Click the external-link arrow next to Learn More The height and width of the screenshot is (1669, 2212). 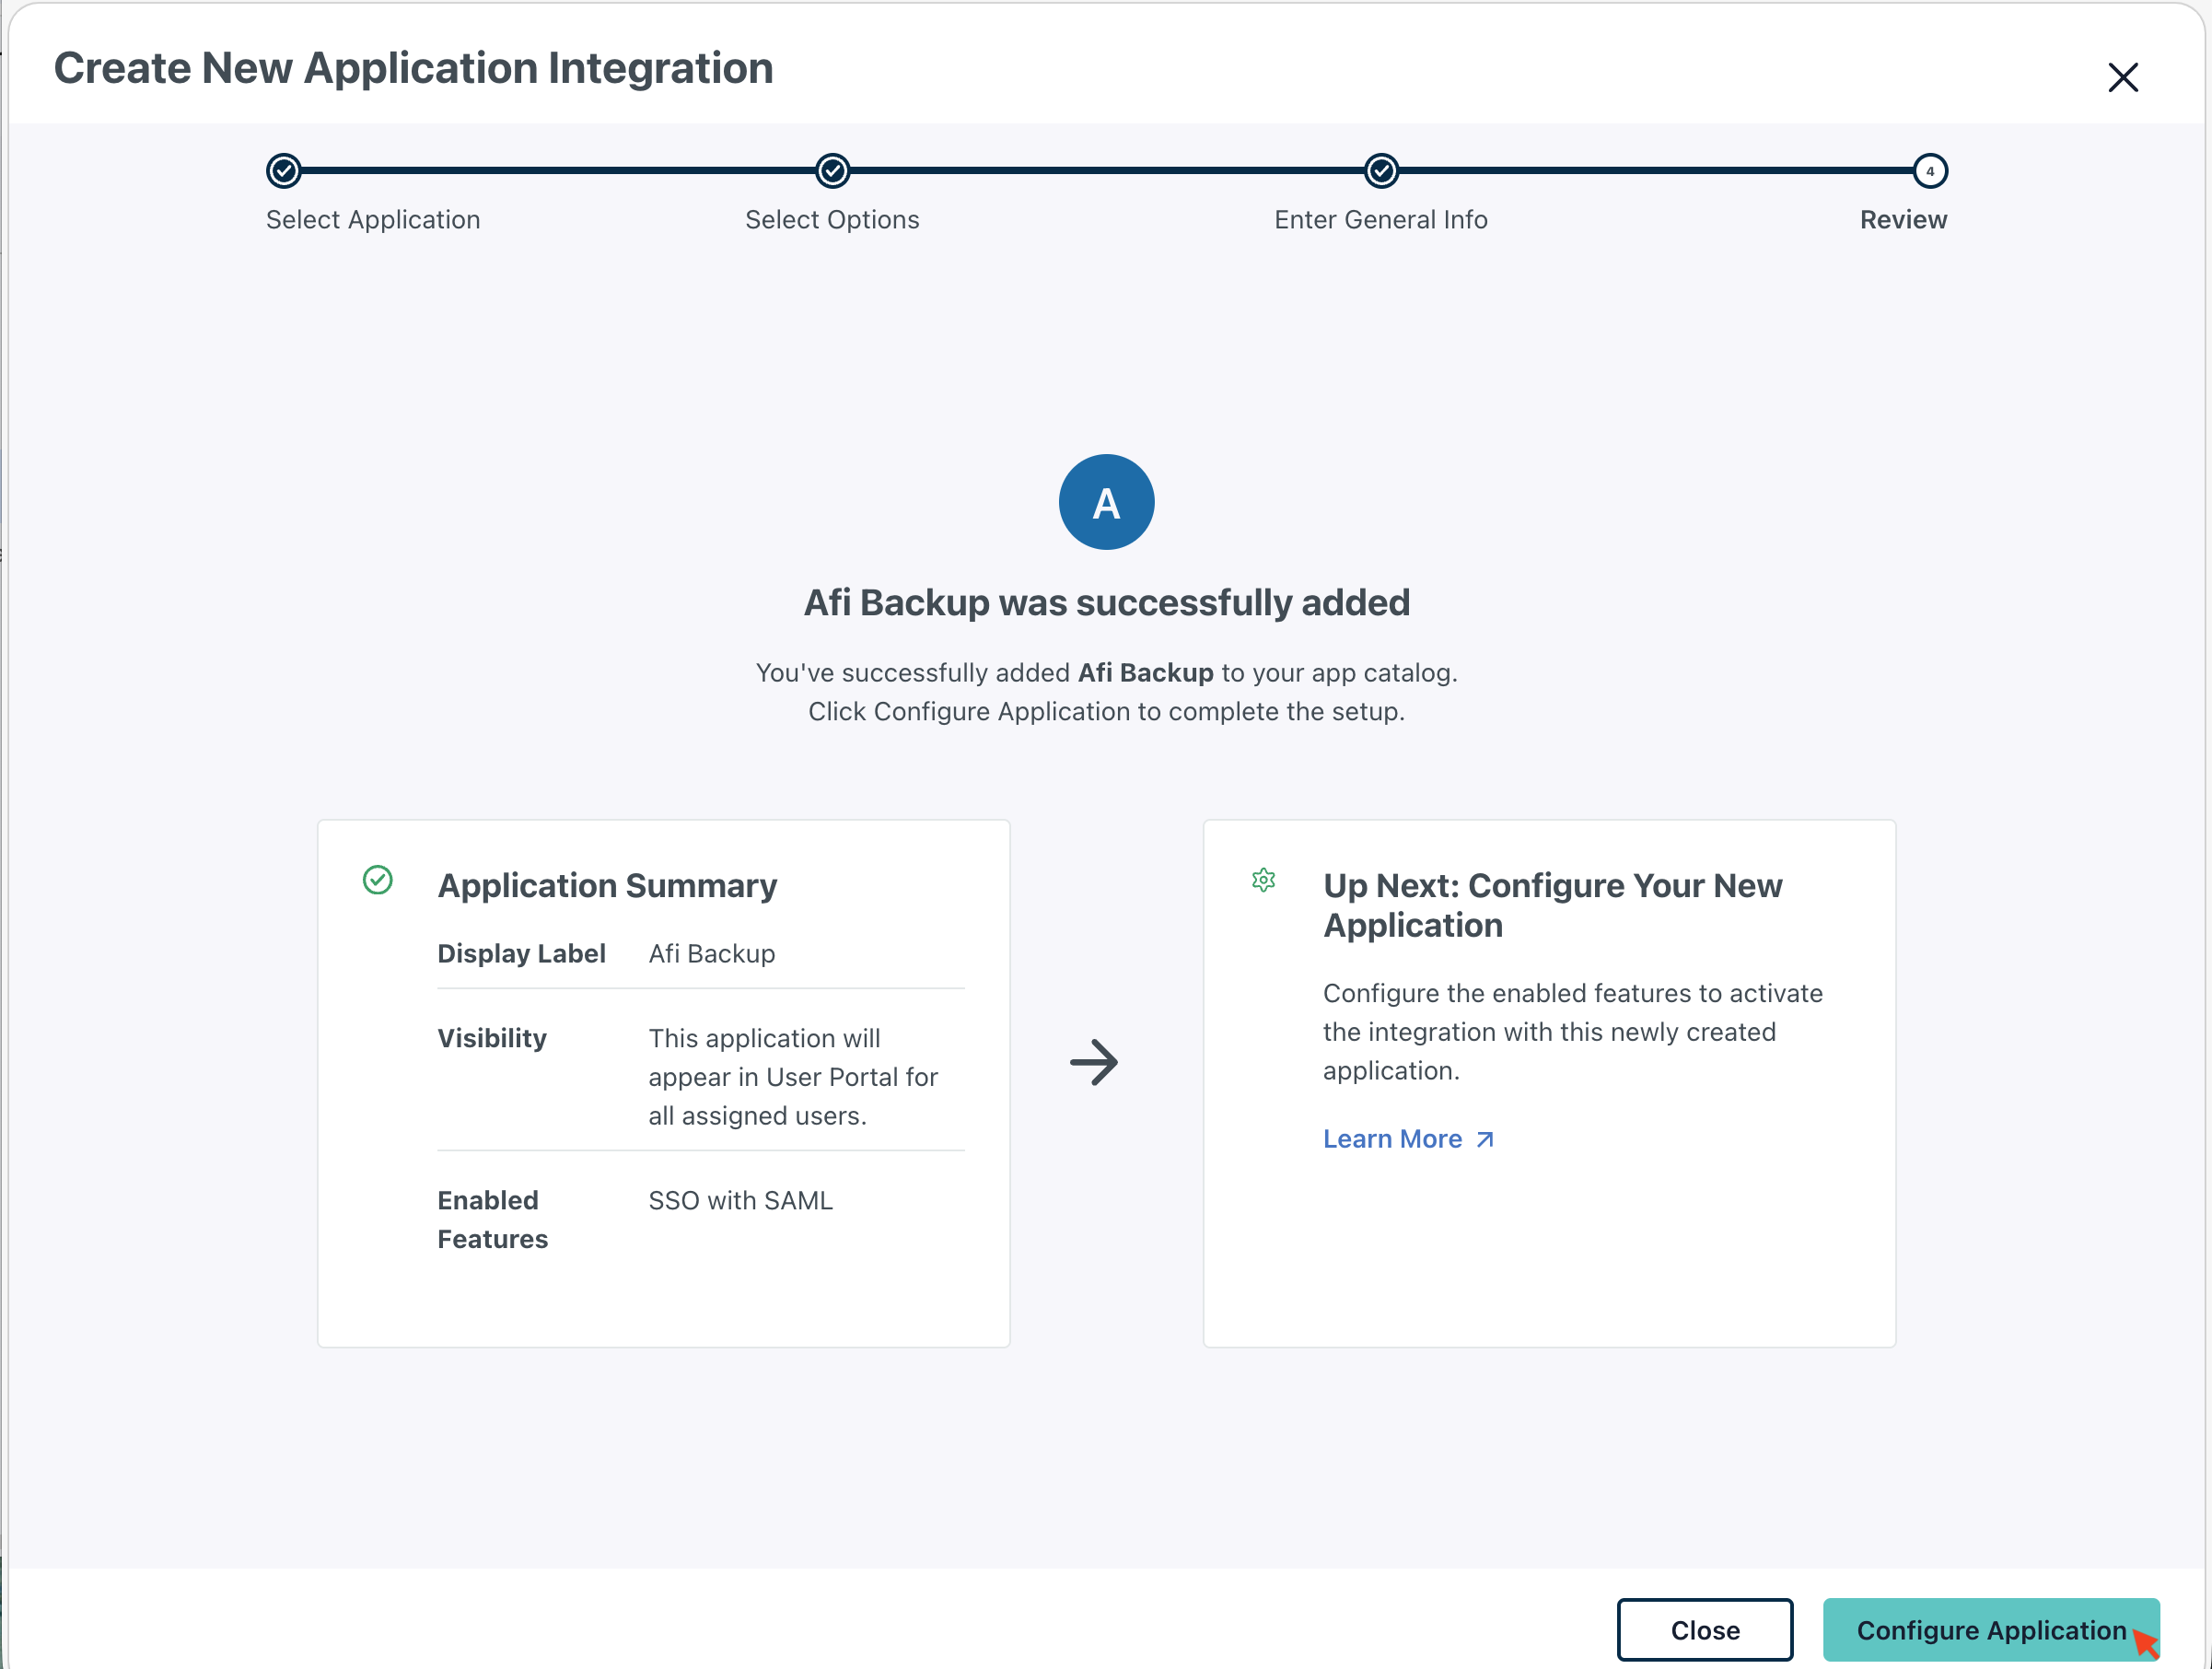(x=1485, y=1139)
